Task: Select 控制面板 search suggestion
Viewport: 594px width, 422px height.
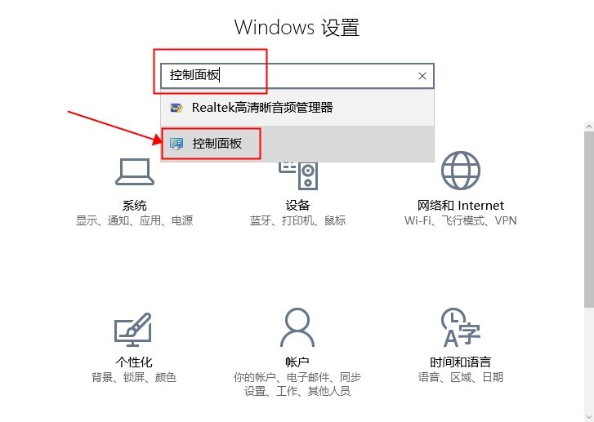Action: coord(297,144)
